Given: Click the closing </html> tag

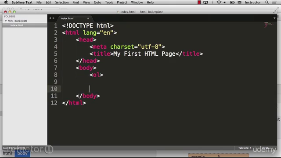Looking at the screenshot, I should pos(74,103).
